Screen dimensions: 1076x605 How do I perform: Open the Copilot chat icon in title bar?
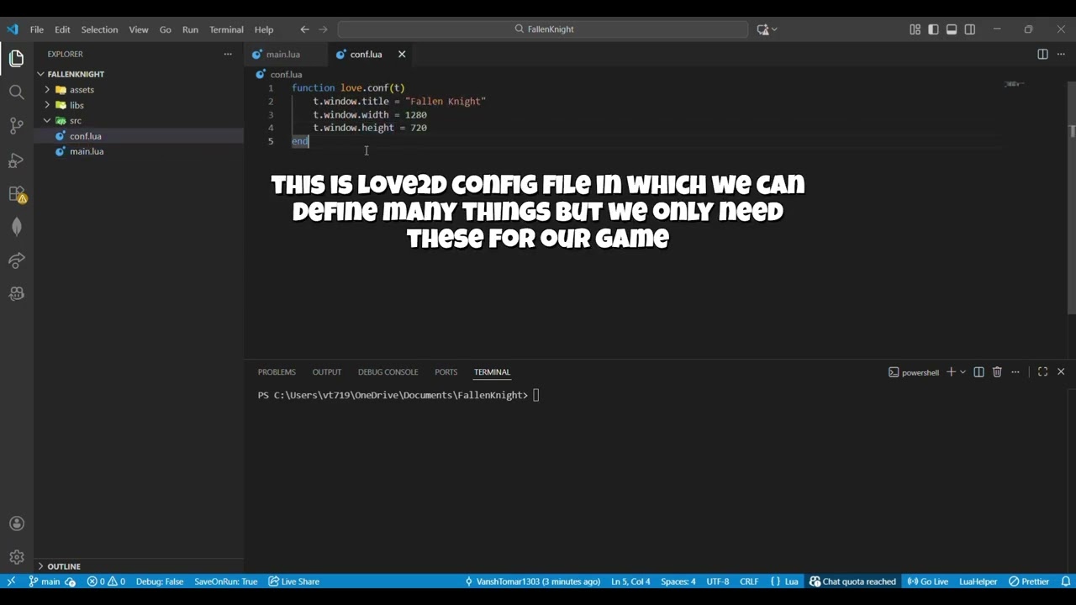click(x=762, y=29)
